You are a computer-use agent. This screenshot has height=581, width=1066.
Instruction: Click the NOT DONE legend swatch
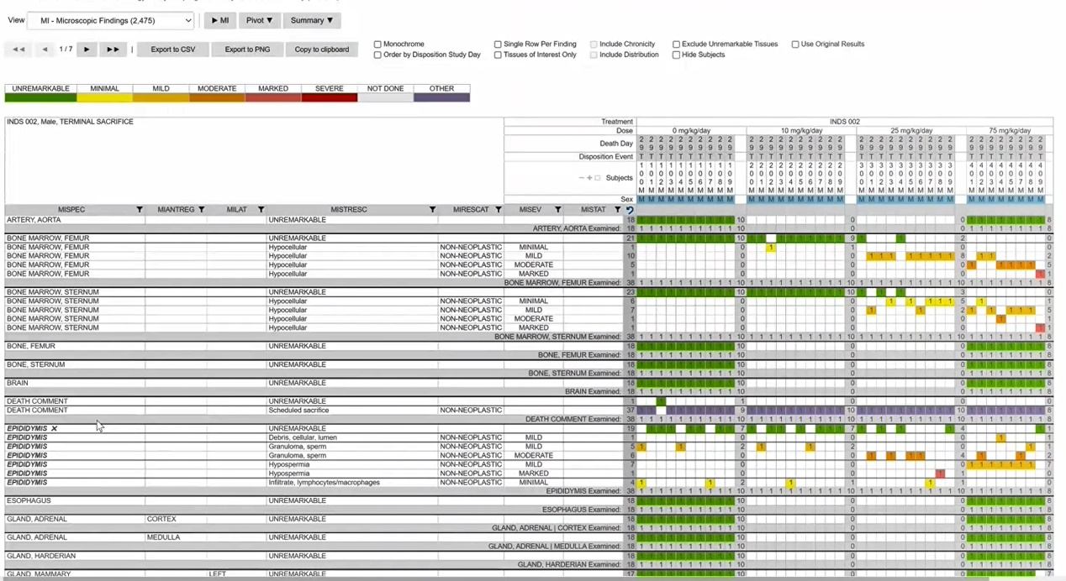[385, 97]
